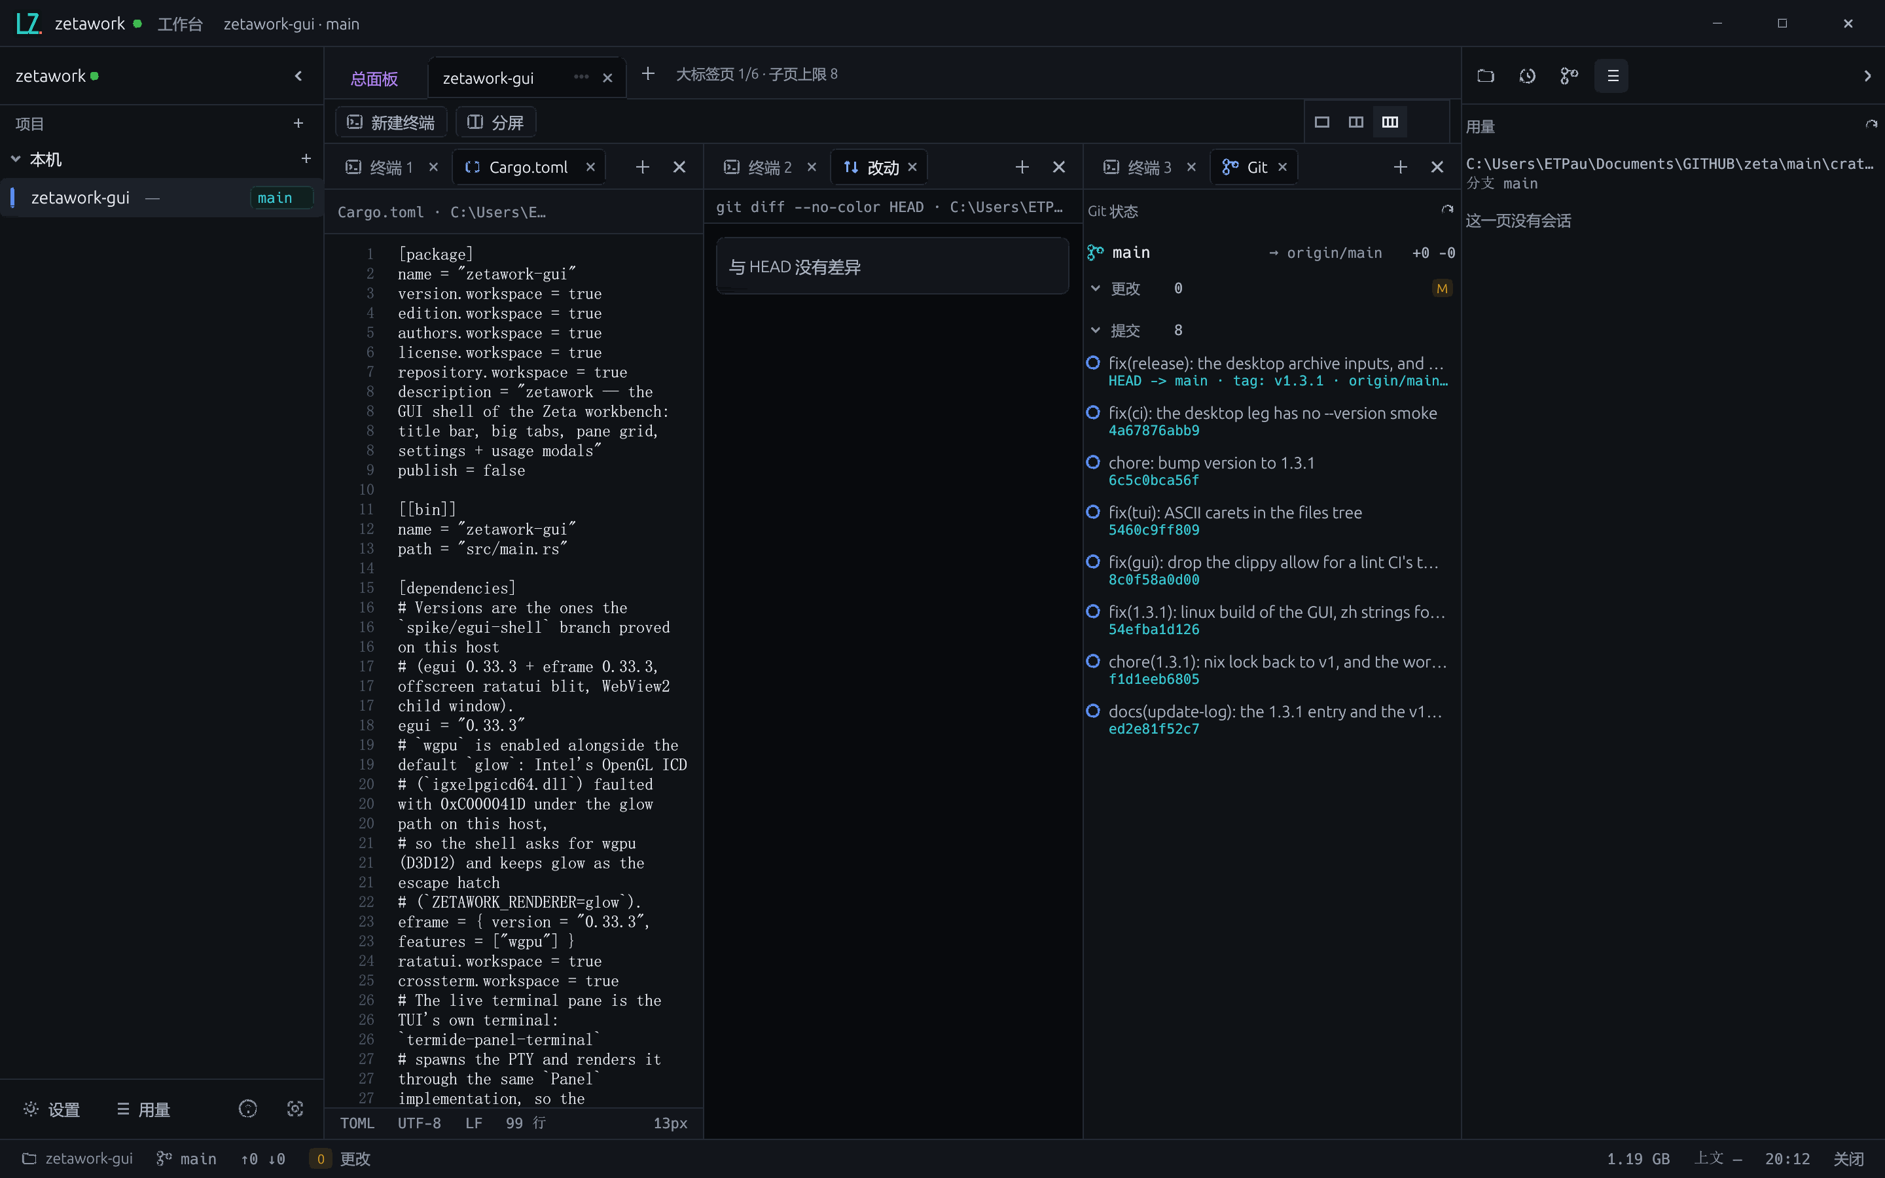The image size is (1885, 1178).
Task: Open the branch icon in the right panel toolbar
Action: [1570, 75]
